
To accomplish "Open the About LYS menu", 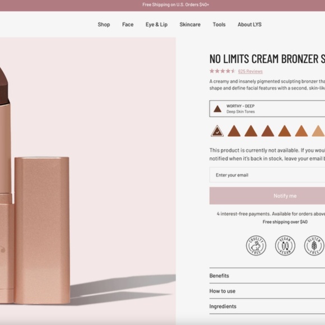I will (x=249, y=25).
